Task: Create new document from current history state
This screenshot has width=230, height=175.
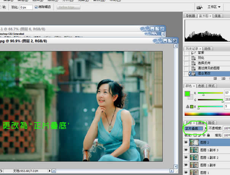Action: tap(215, 78)
